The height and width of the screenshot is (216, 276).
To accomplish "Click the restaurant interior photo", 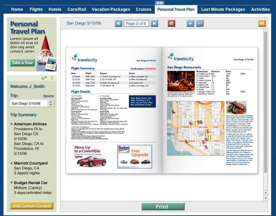I will click(181, 81).
